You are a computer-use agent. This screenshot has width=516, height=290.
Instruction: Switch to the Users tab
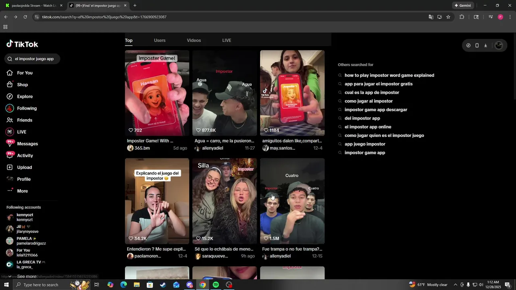[160, 40]
